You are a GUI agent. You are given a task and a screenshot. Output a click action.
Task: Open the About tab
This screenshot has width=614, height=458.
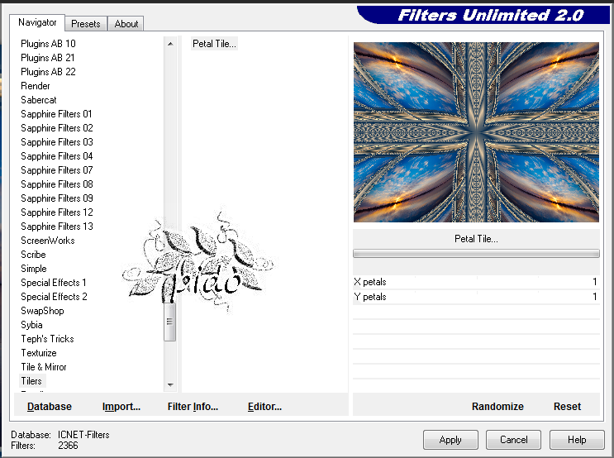(126, 24)
